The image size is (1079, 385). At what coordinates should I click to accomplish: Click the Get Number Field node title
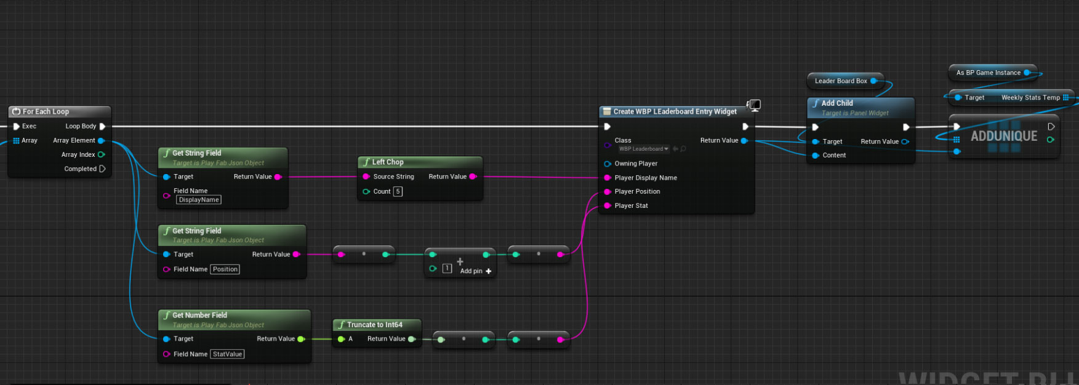199,315
